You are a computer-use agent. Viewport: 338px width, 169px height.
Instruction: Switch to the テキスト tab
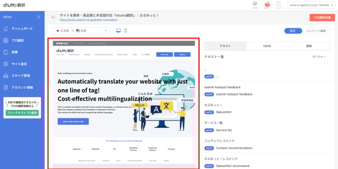coord(225,46)
